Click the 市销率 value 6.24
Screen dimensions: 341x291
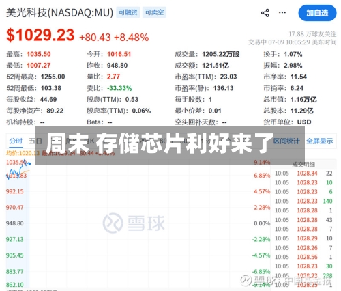coord(297,88)
